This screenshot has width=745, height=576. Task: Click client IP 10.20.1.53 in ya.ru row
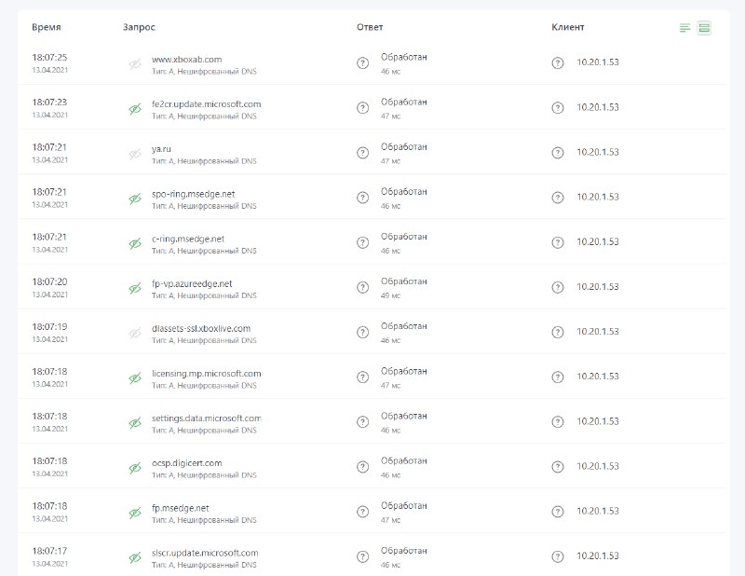(x=598, y=152)
